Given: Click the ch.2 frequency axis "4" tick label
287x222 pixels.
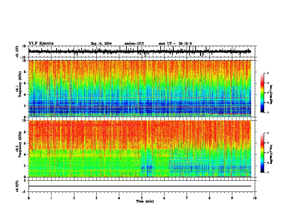Looking at the screenshot, I should tap(25, 155).
